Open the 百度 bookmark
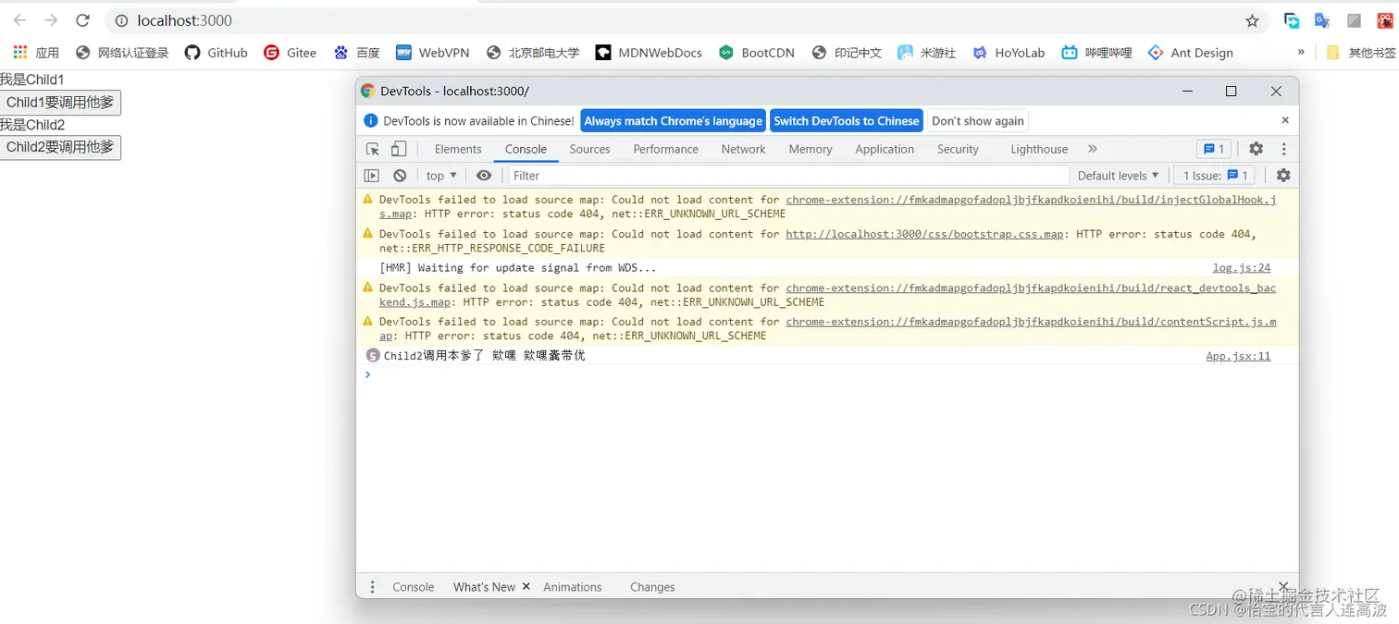This screenshot has width=1399, height=624. 357,53
